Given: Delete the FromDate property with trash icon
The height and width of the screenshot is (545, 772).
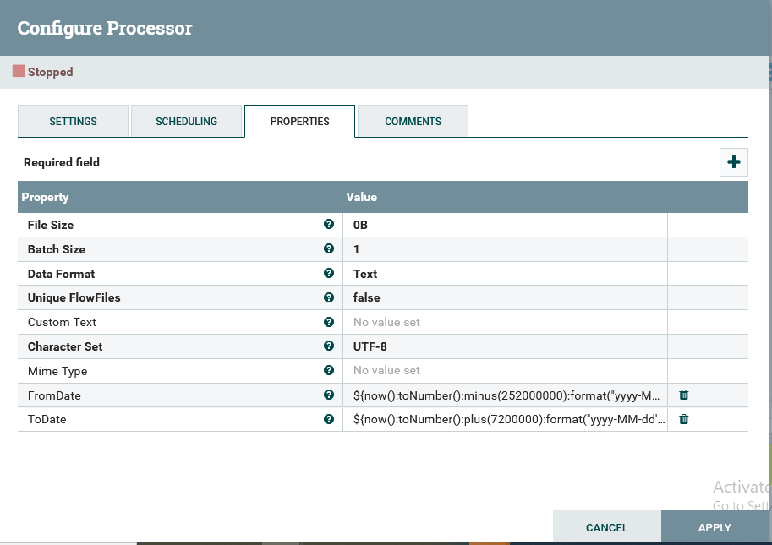Looking at the screenshot, I should 684,395.
